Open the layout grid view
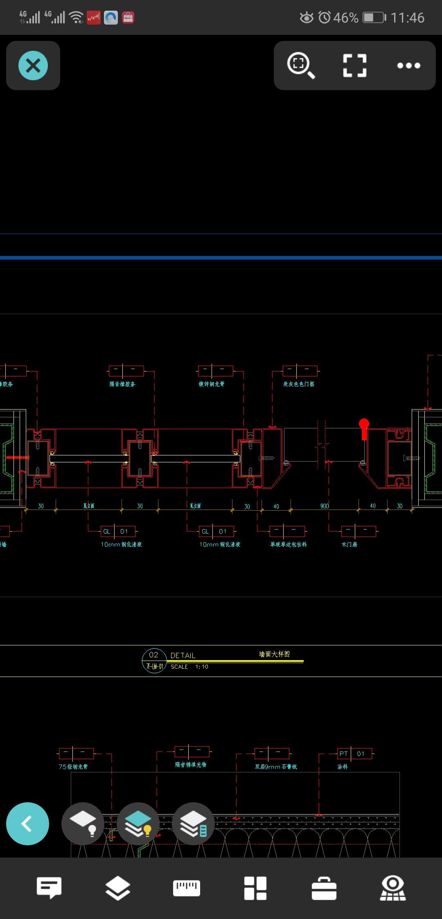 [x=255, y=888]
